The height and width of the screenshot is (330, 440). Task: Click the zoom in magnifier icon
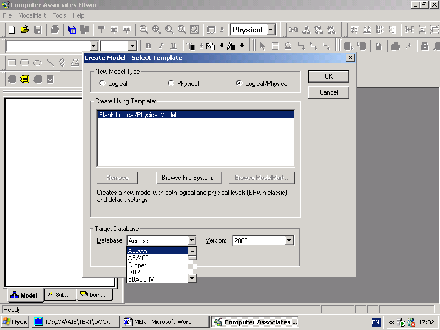click(x=156, y=30)
